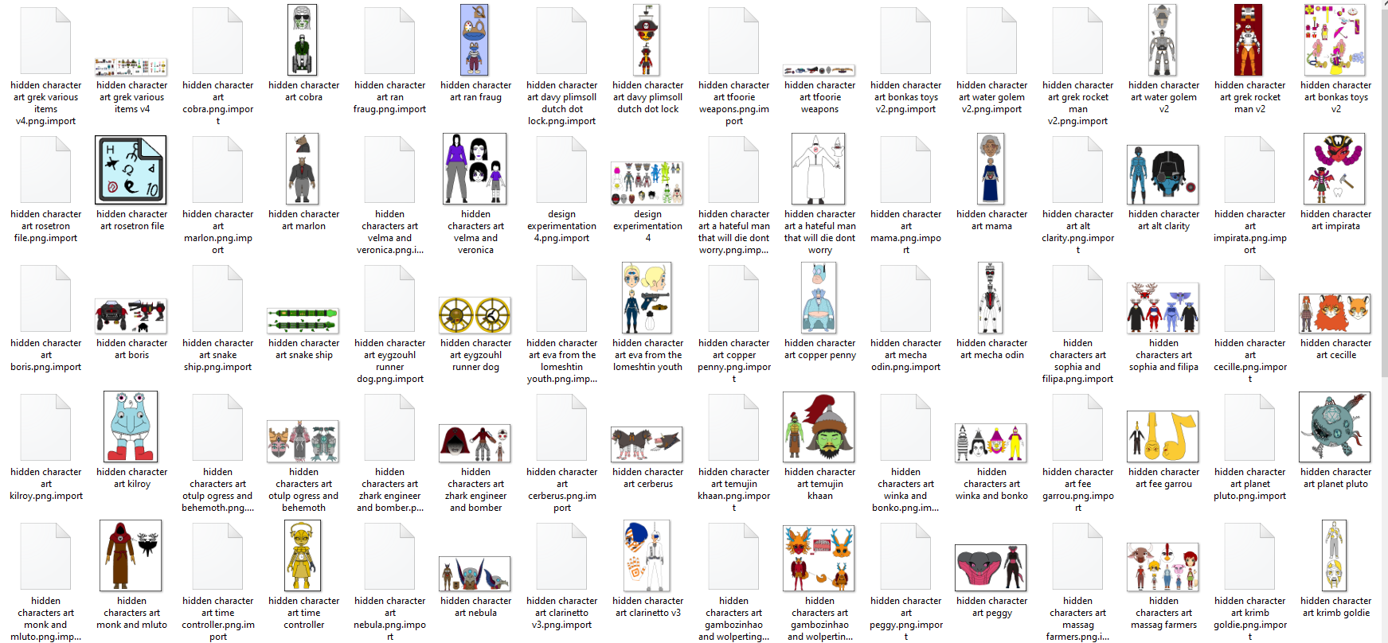Click the mama character art thumbnail
1388x643 pixels.
(991, 169)
